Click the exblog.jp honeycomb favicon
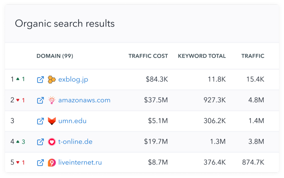This screenshot has width=284, height=178. point(52,80)
